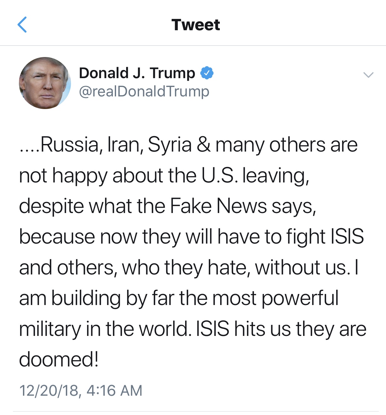Expand the tweet options chevron

click(368, 75)
